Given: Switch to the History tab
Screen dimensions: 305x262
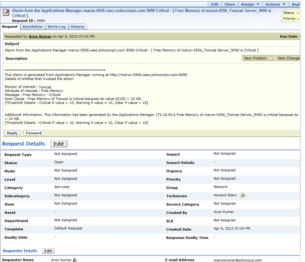Looking at the screenshot, I should click(x=78, y=27).
